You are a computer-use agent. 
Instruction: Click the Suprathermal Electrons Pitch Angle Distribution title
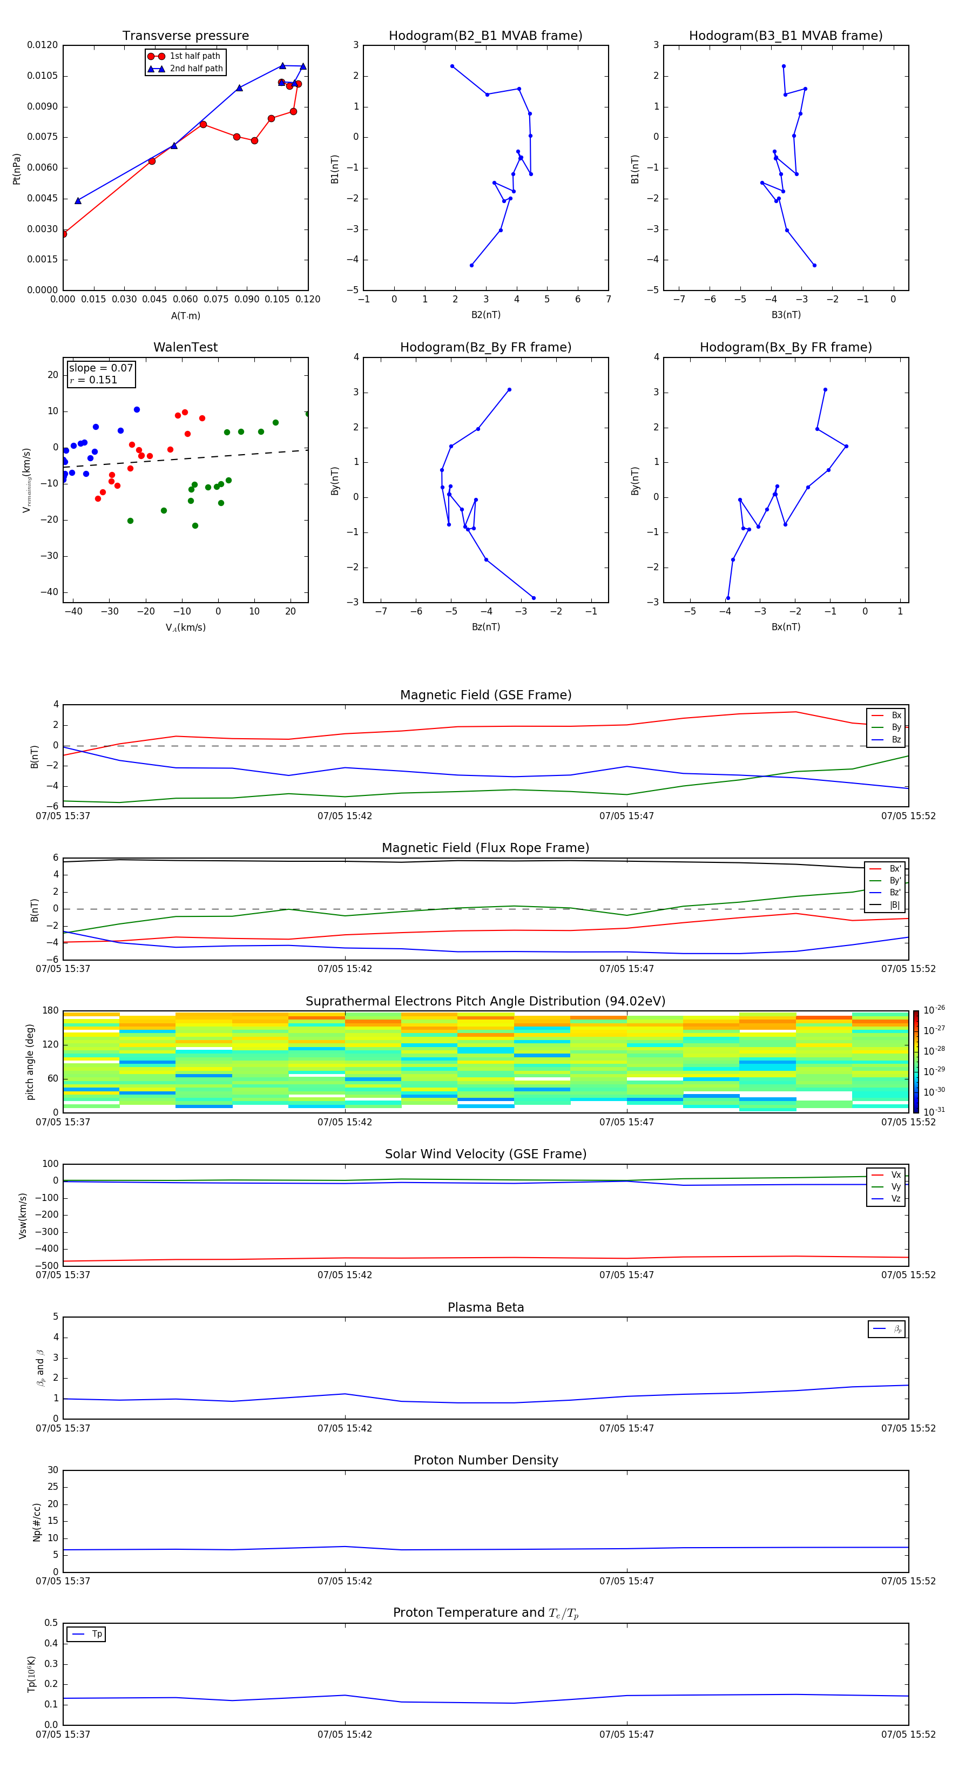tap(485, 1001)
